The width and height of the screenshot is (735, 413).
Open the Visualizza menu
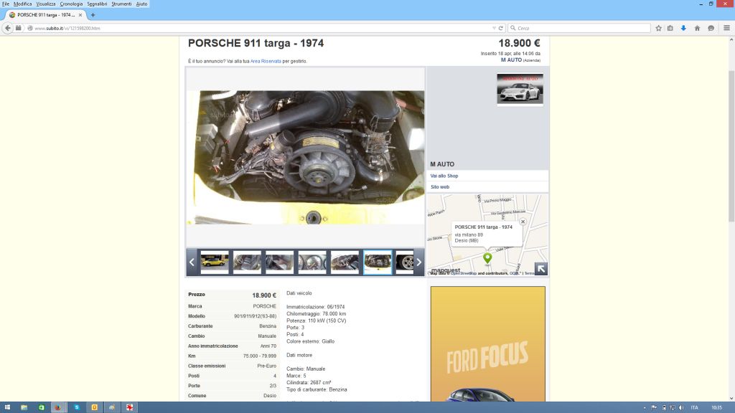click(46, 4)
